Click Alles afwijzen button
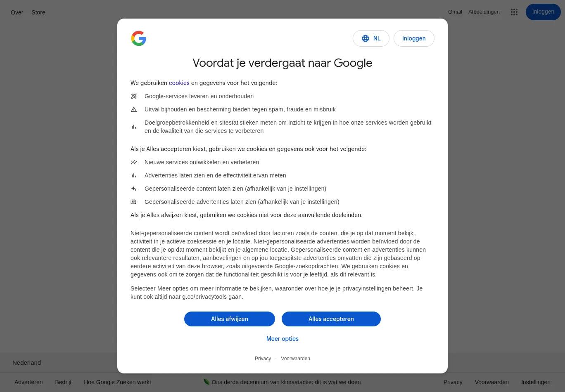 coord(230,319)
